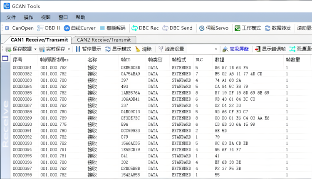Open the CanOpen tool
Viewport: 312px width, 179px height.
click(x=19, y=28)
